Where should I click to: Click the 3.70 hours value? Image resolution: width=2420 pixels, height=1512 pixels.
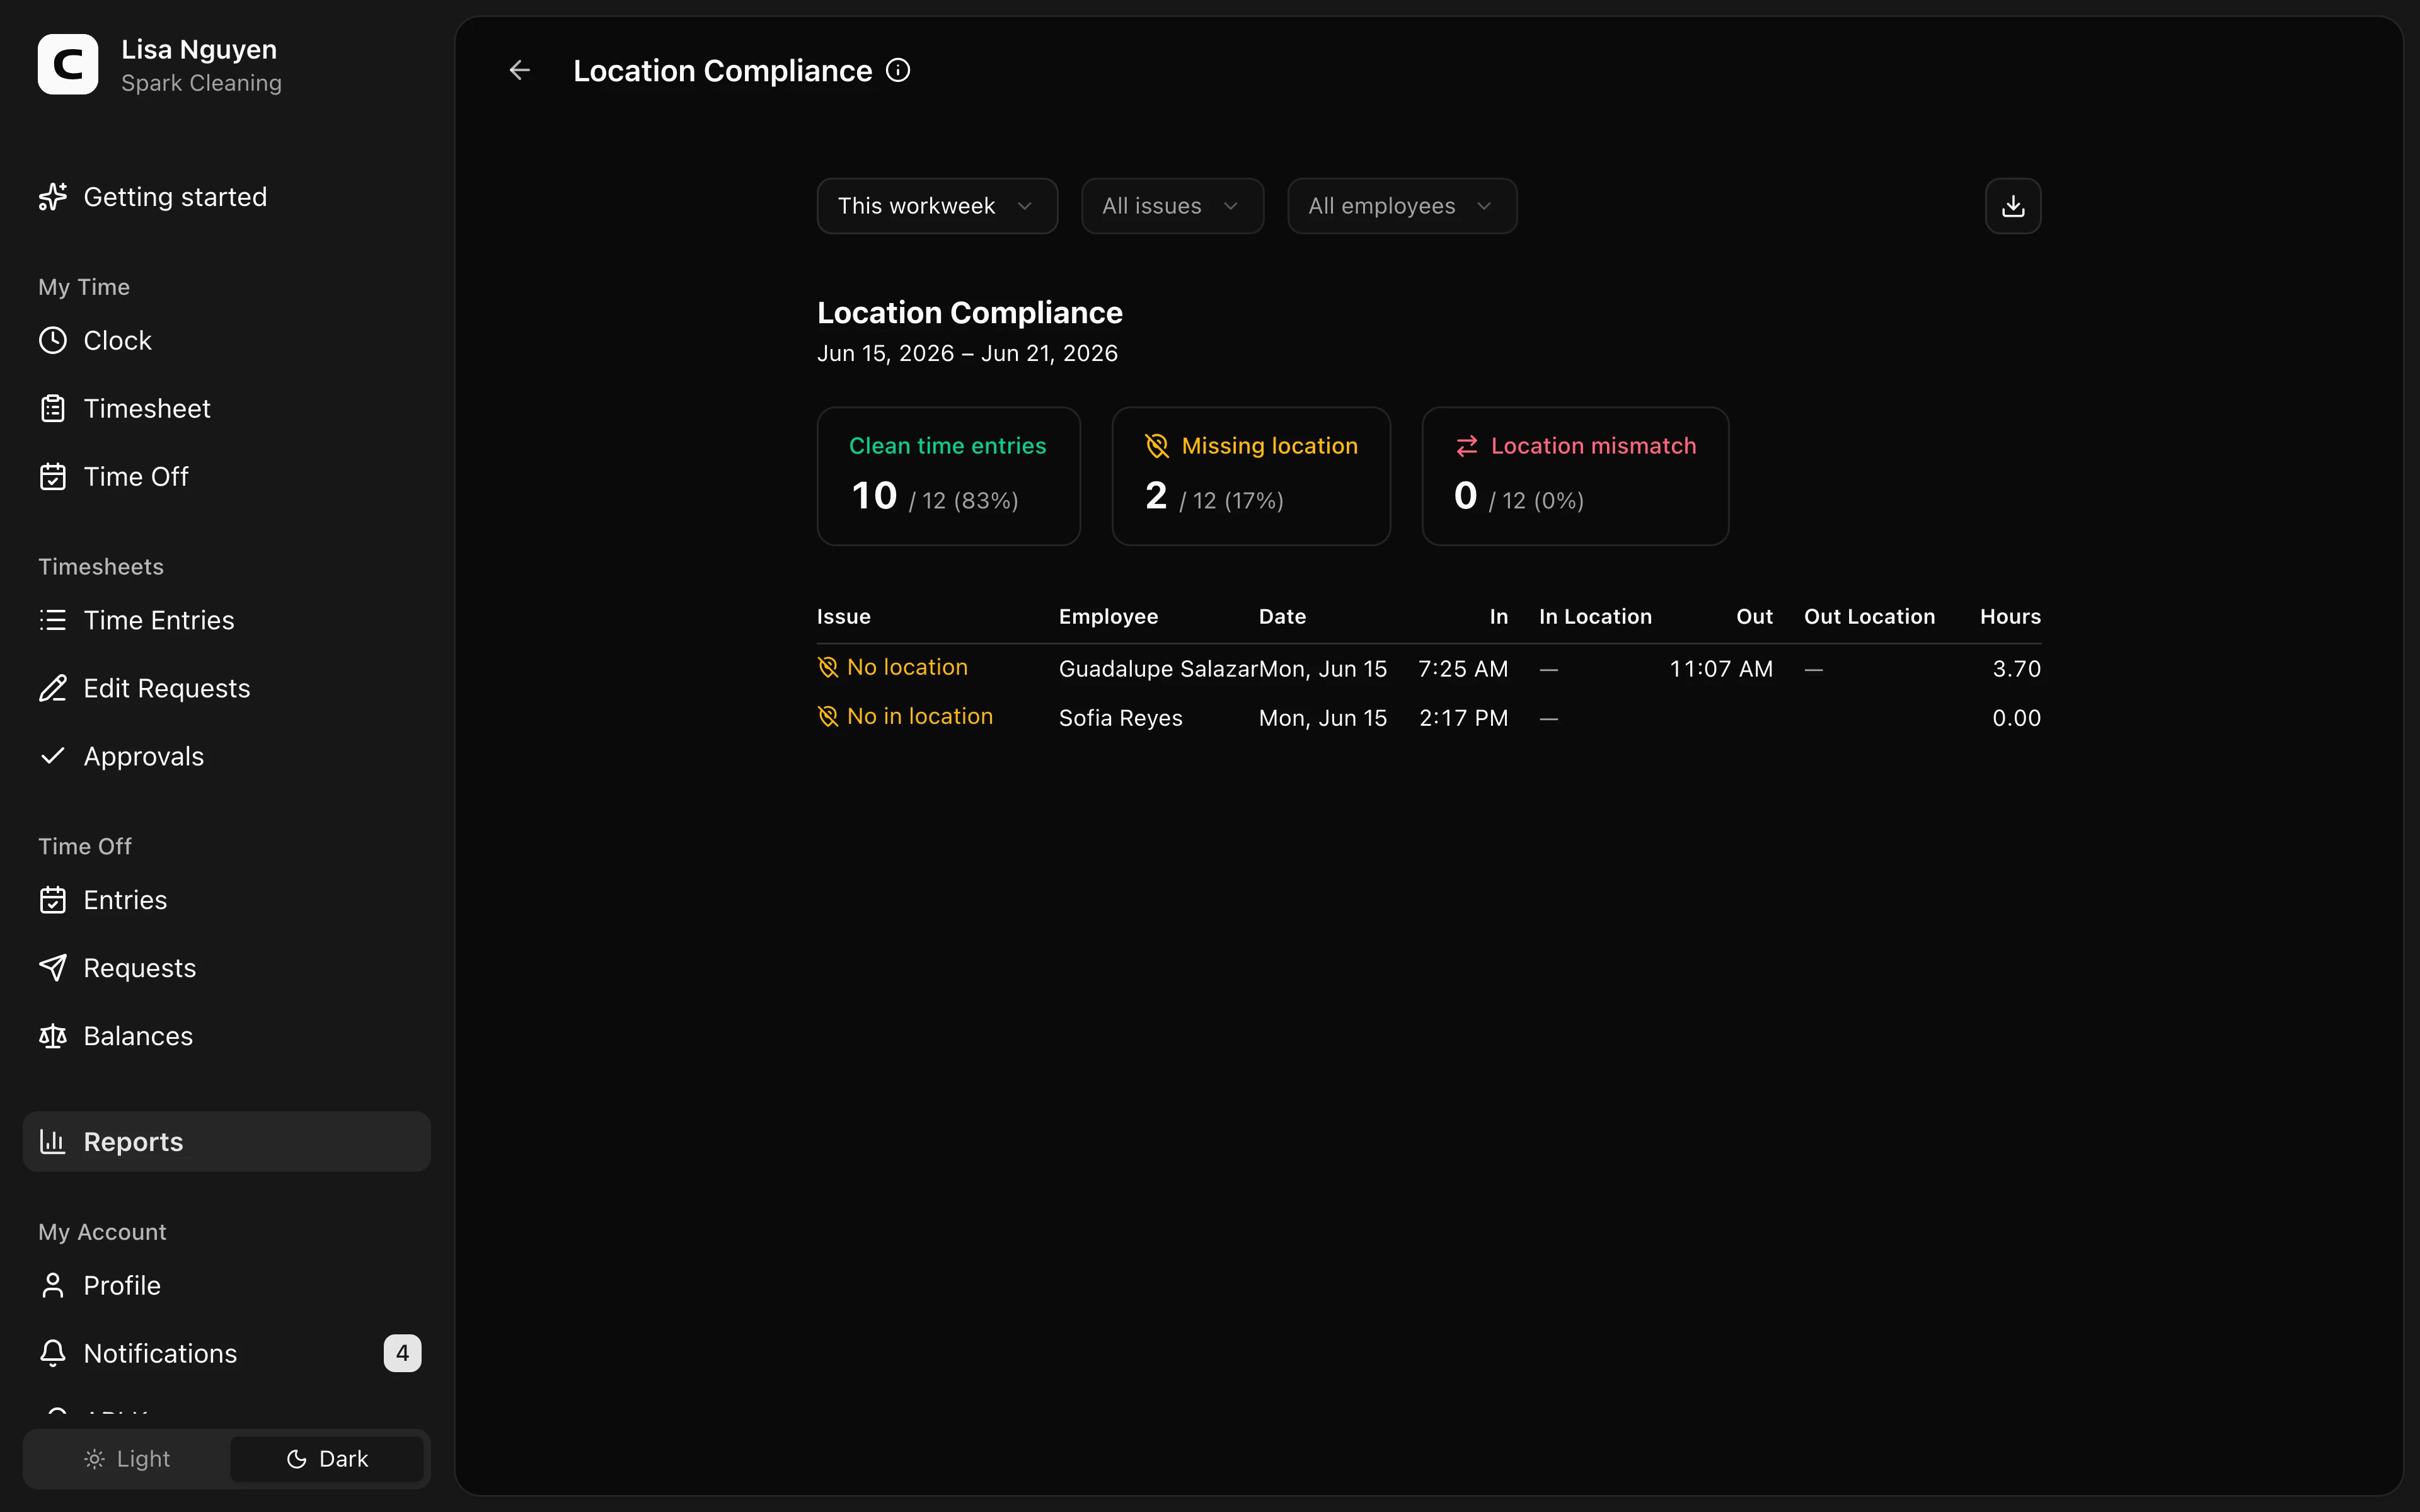[x=2016, y=669]
